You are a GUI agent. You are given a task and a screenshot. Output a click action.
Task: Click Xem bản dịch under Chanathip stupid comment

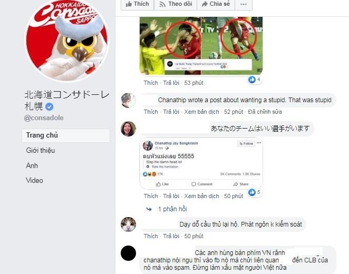point(201,112)
